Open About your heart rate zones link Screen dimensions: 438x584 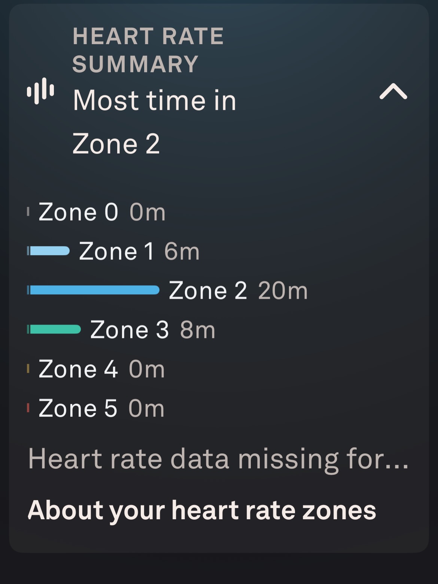click(202, 510)
